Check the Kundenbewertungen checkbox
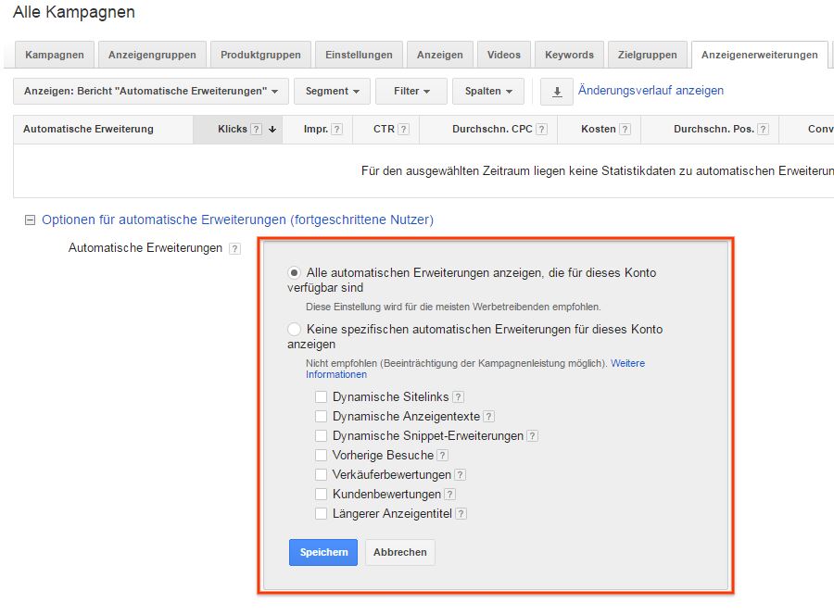The image size is (834, 615). (x=321, y=495)
